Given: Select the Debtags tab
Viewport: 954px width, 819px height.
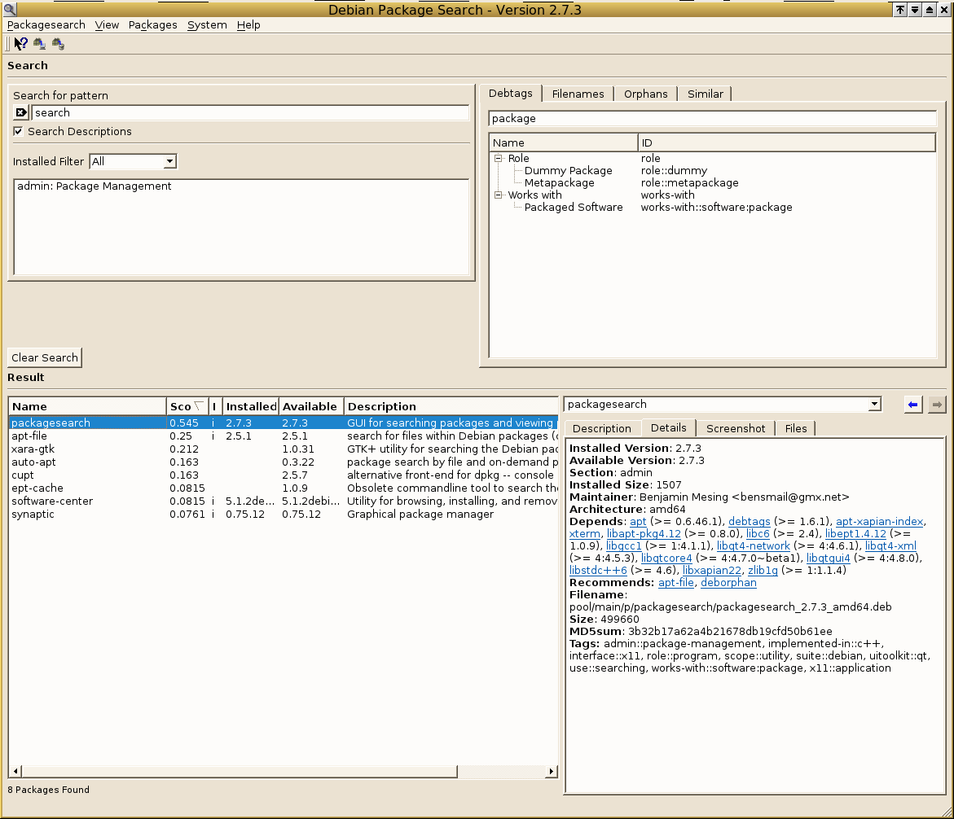Looking at the screenshot, I should pyautogui.click(x=511, y=93).
